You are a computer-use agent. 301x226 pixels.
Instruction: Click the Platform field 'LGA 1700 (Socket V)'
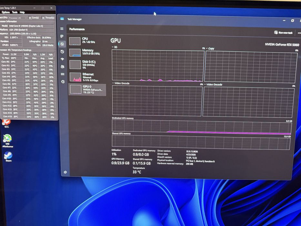(x=31, y=30)
